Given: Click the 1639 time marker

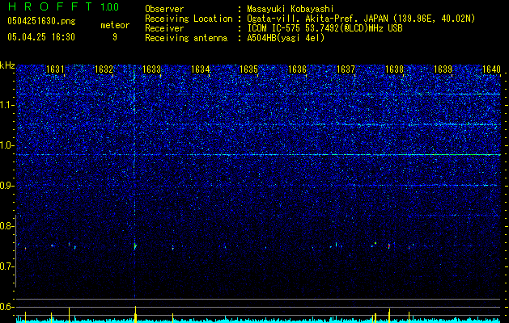Looking at the screenshot, I should [443, 69].
